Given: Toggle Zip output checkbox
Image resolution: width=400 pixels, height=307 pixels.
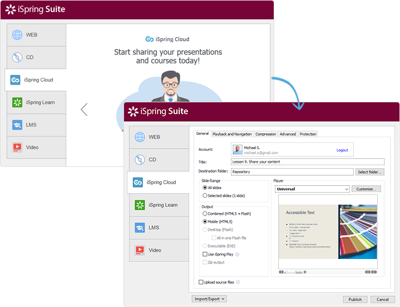Looking at the screenshot, I should (205, 262).
